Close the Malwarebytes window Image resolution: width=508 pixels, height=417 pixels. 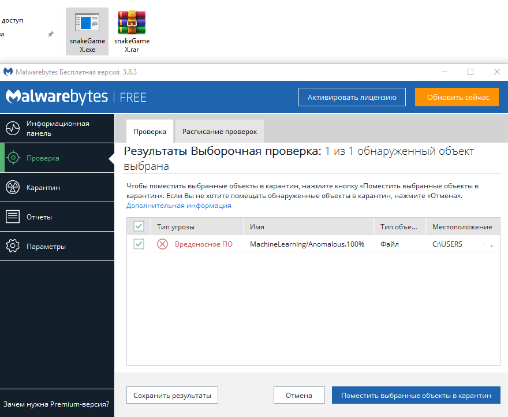[496, 72]
